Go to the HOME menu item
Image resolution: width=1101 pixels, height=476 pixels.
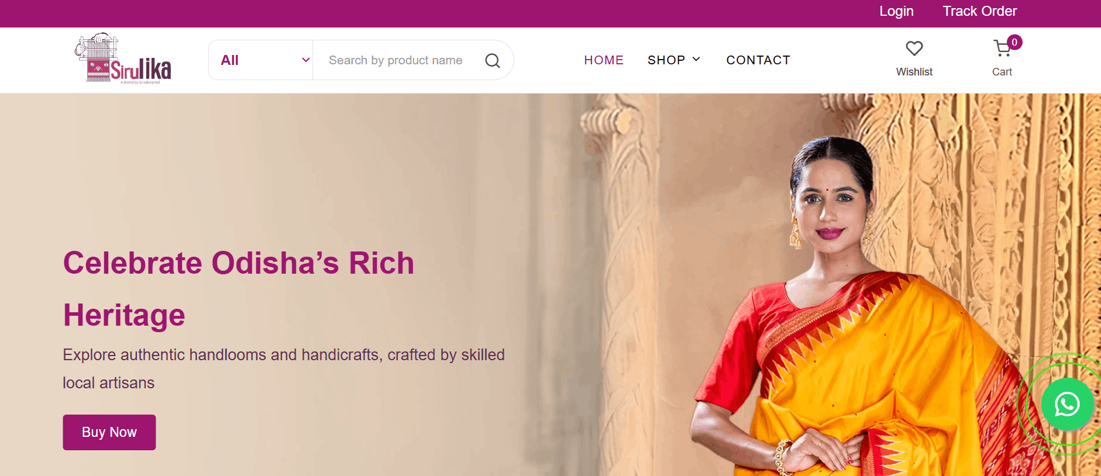pyautogui.click(x=604, y=60)
